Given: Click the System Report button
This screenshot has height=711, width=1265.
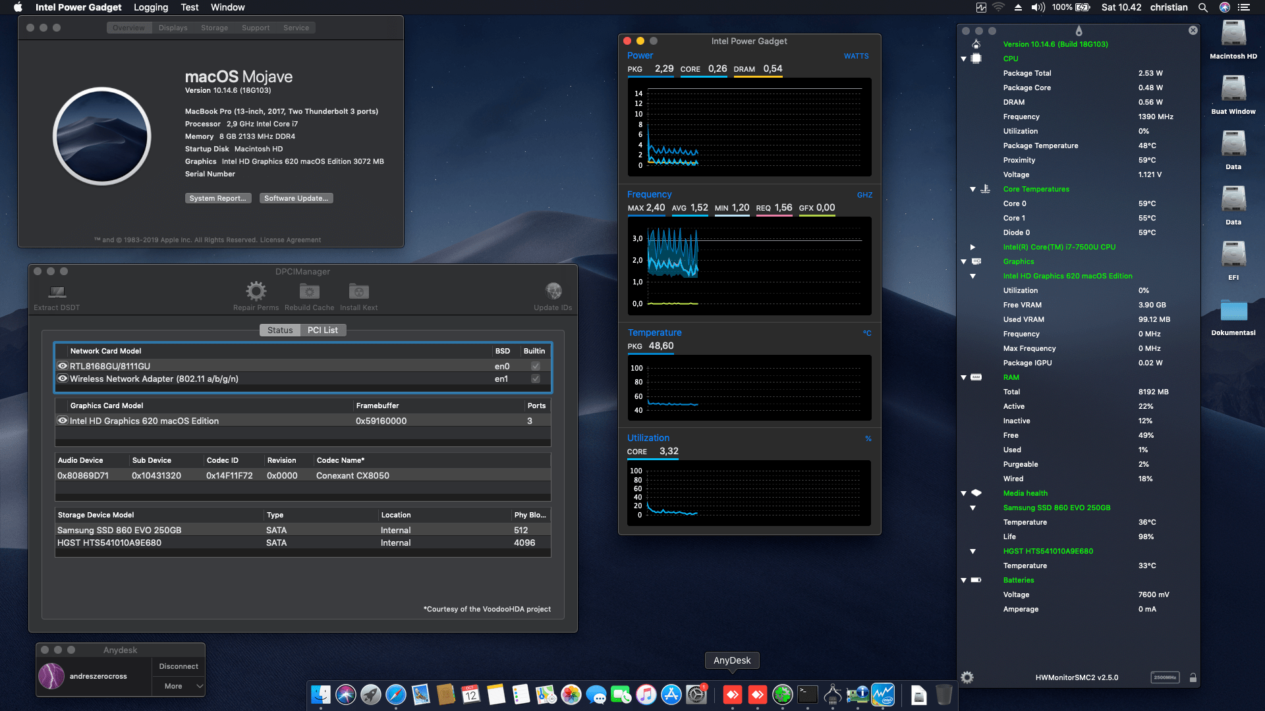Looking at the screenshot, I should click(218, 197).
